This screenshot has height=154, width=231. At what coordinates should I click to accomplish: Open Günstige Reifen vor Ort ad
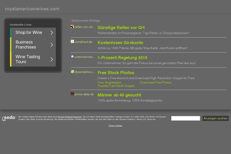click(x=121, y=28)
